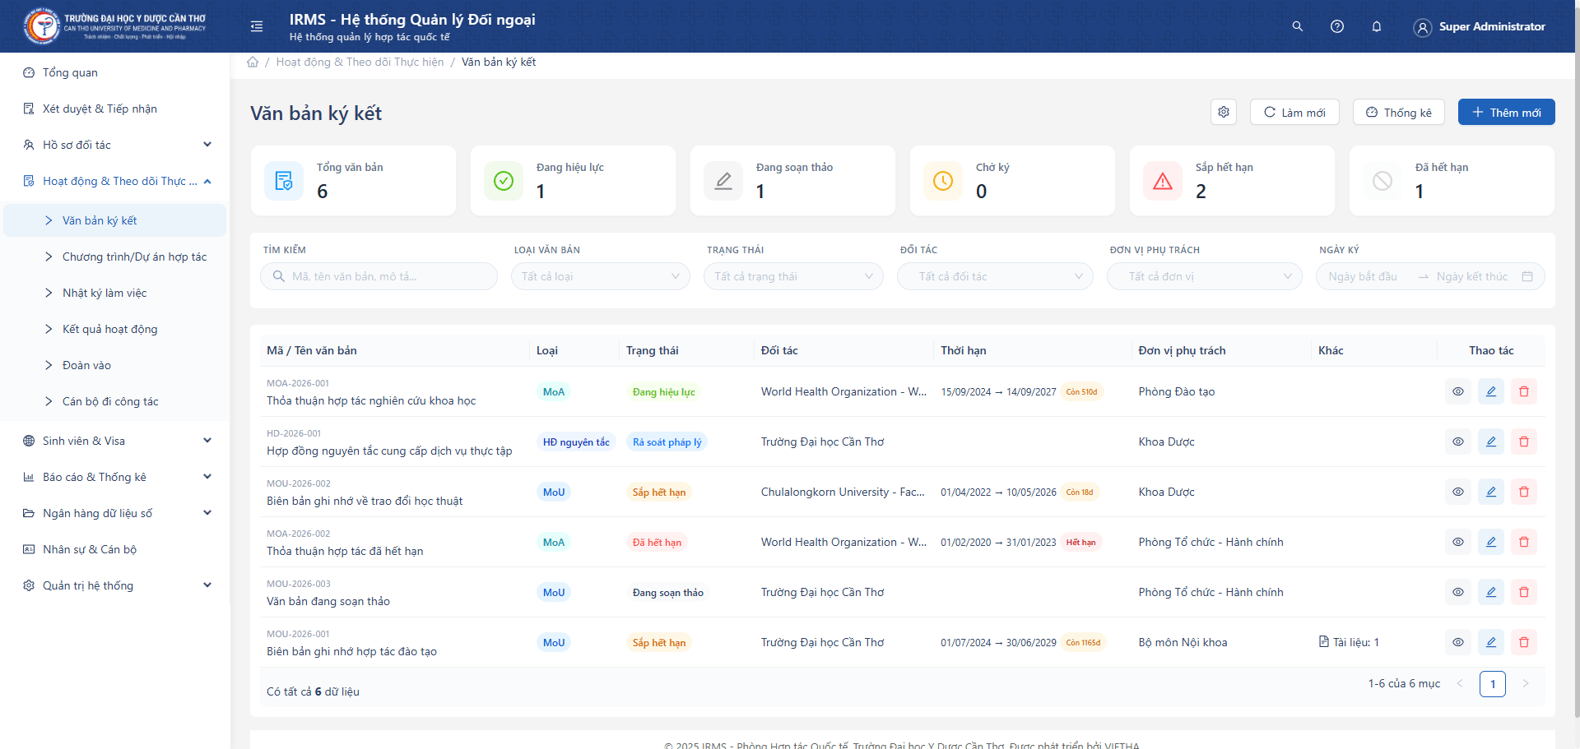View details of MOU-2026-002 with eye icon
Viewport: 1580px width, 749px height.
point(1457,492)
